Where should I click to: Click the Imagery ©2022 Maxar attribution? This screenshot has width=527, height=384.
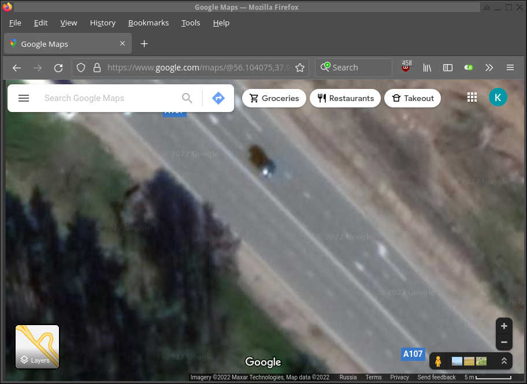pyautogui.click(x=260, y=377)
